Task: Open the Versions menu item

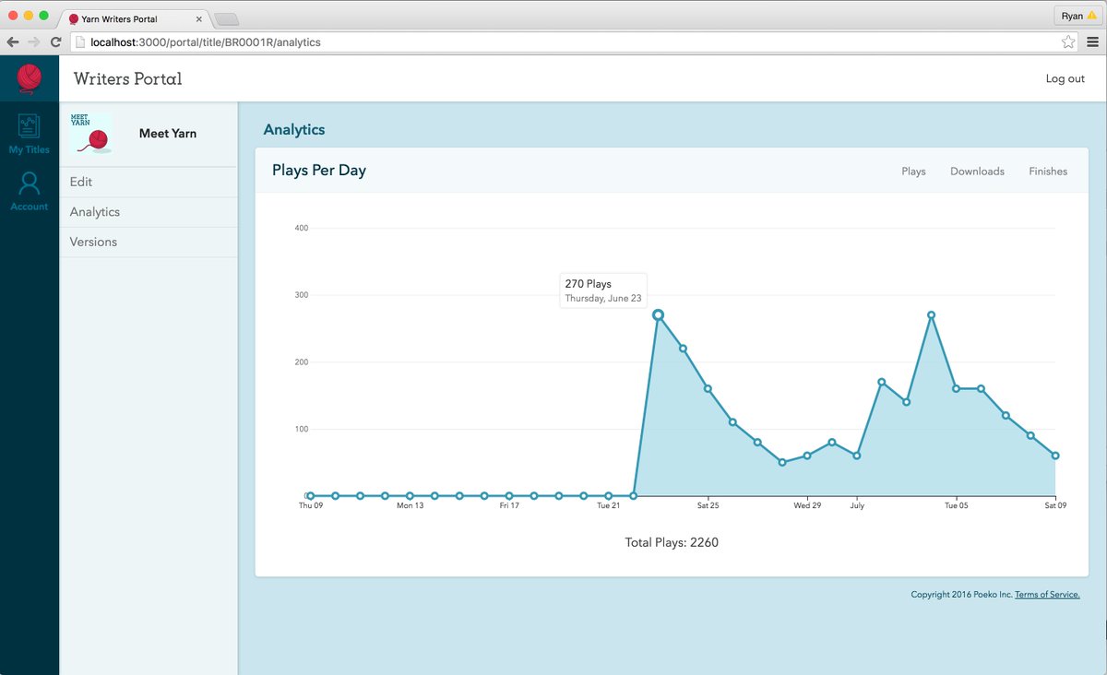Action: [149, 242]
